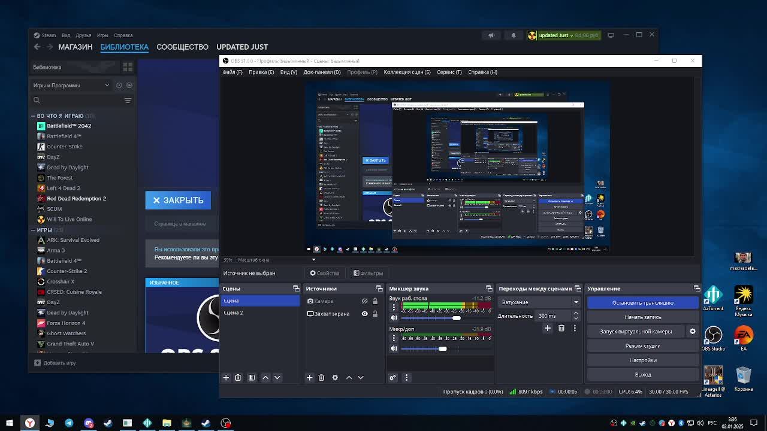Open the Коллекция сцен (S) menu

(x=407, y=72)
